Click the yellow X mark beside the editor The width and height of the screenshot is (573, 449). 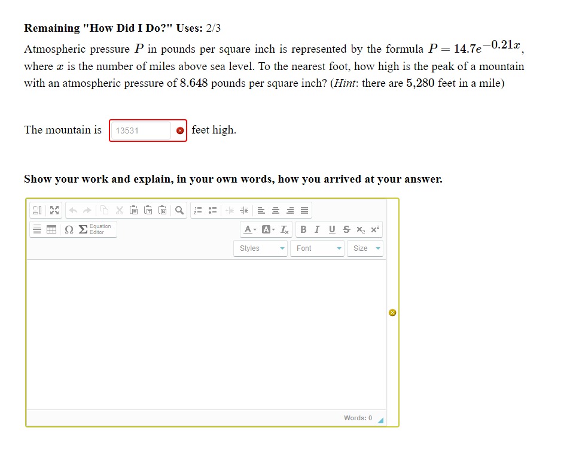pos(392,313)
